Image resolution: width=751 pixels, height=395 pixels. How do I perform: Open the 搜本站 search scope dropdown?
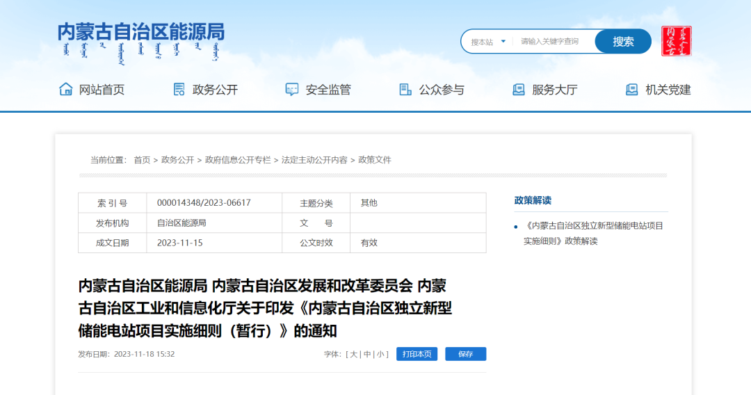click(x=488, y=42)
